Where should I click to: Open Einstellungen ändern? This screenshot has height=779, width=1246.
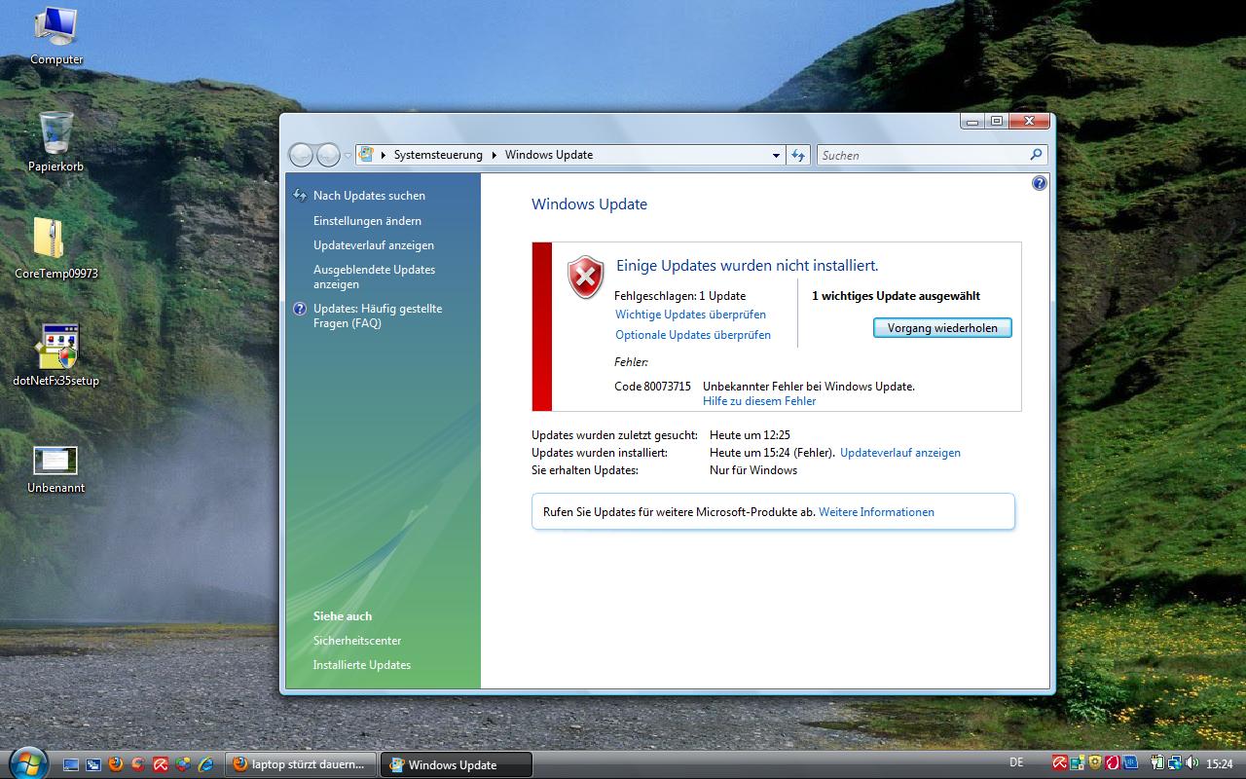pos(367,221)
